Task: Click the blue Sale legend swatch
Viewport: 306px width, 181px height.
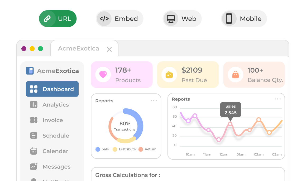Action: (98, 149)
